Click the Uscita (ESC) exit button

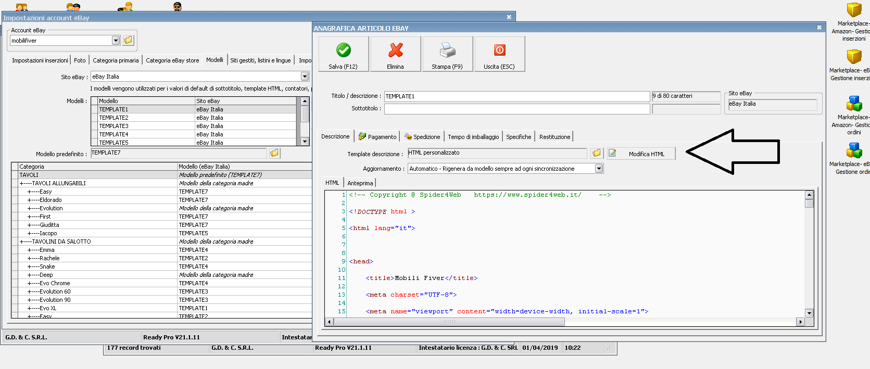point(499,54)
